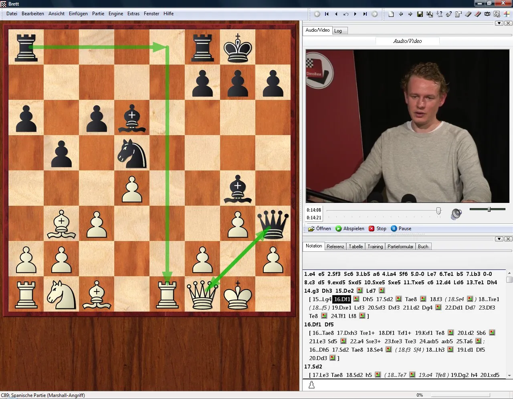513x399 pixels.
Task: Click the red eraser toolbar icon
Action: point(478,14)
